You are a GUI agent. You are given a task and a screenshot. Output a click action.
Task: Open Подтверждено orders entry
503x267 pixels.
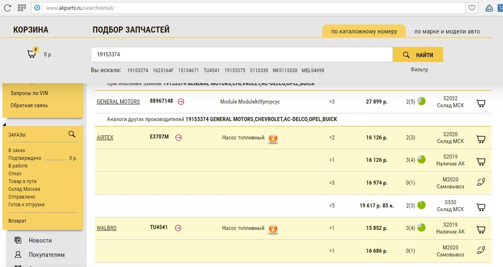point(25,158)
